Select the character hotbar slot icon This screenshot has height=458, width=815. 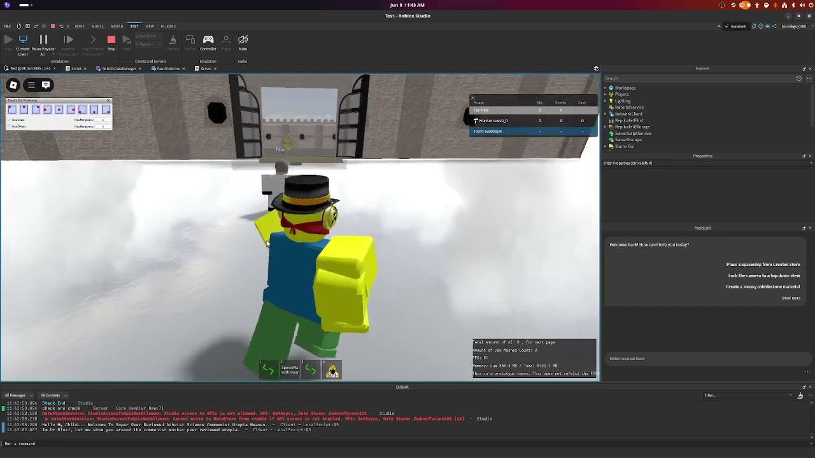[x=332, y=370]
